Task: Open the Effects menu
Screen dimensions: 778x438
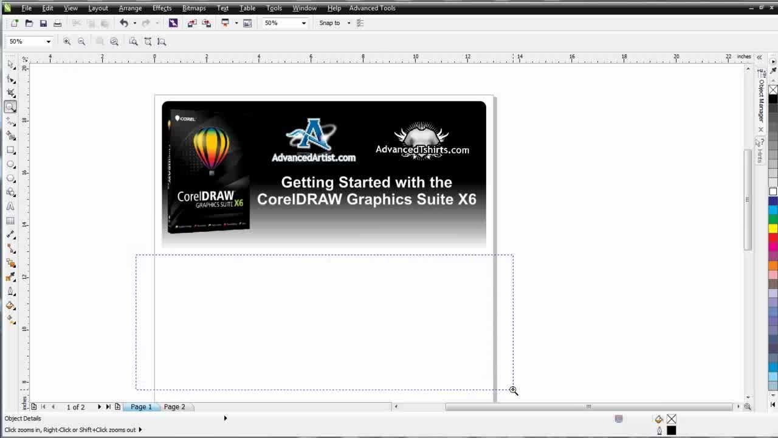Action: point(162,8)
